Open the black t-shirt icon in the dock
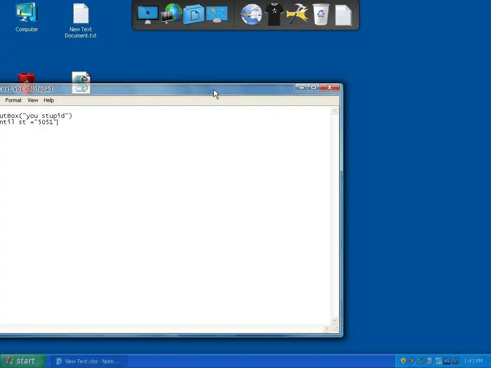Screen dimensions: 491x368 point(274,14)
